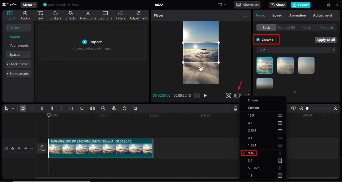Click the Apply to all button
This screenshot has width=342, height=182.
click(325, 40)
